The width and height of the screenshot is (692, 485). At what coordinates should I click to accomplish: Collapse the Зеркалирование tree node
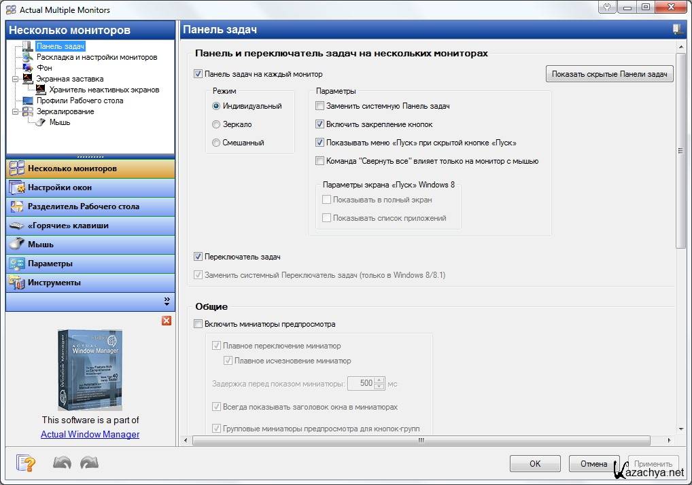(x=15, y=111)
